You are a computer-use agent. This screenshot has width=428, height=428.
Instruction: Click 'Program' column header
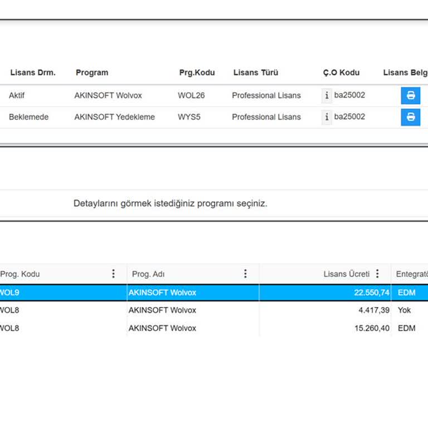pos(92,72)
